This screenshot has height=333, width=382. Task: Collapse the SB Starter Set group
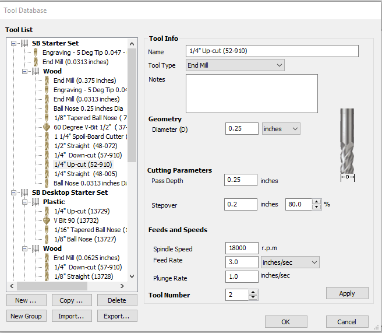click(x=13, y=43)
